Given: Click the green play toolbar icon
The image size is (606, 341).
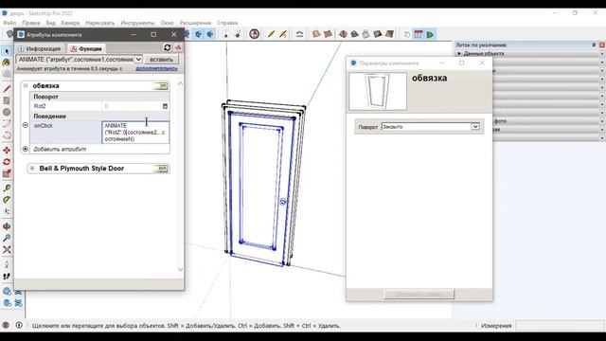Looking at the screenshot, I should [x=430, y=34].
